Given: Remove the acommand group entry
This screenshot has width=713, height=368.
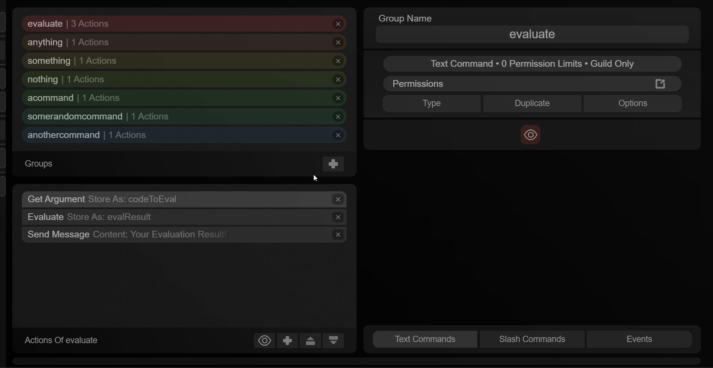Looking at the screenshot, I should coord(338,98).
